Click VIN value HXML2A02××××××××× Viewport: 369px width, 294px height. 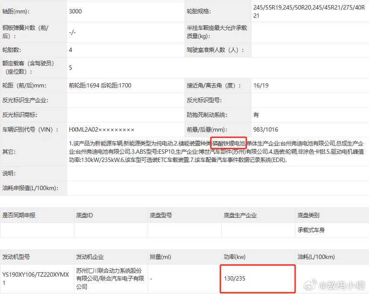102,129
